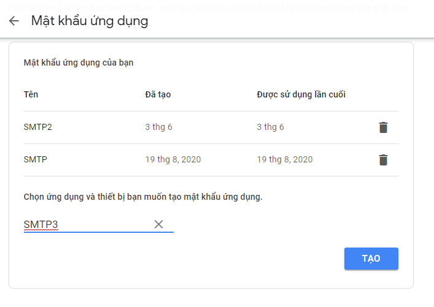Click the trash icon in the SMTP row

383,160
